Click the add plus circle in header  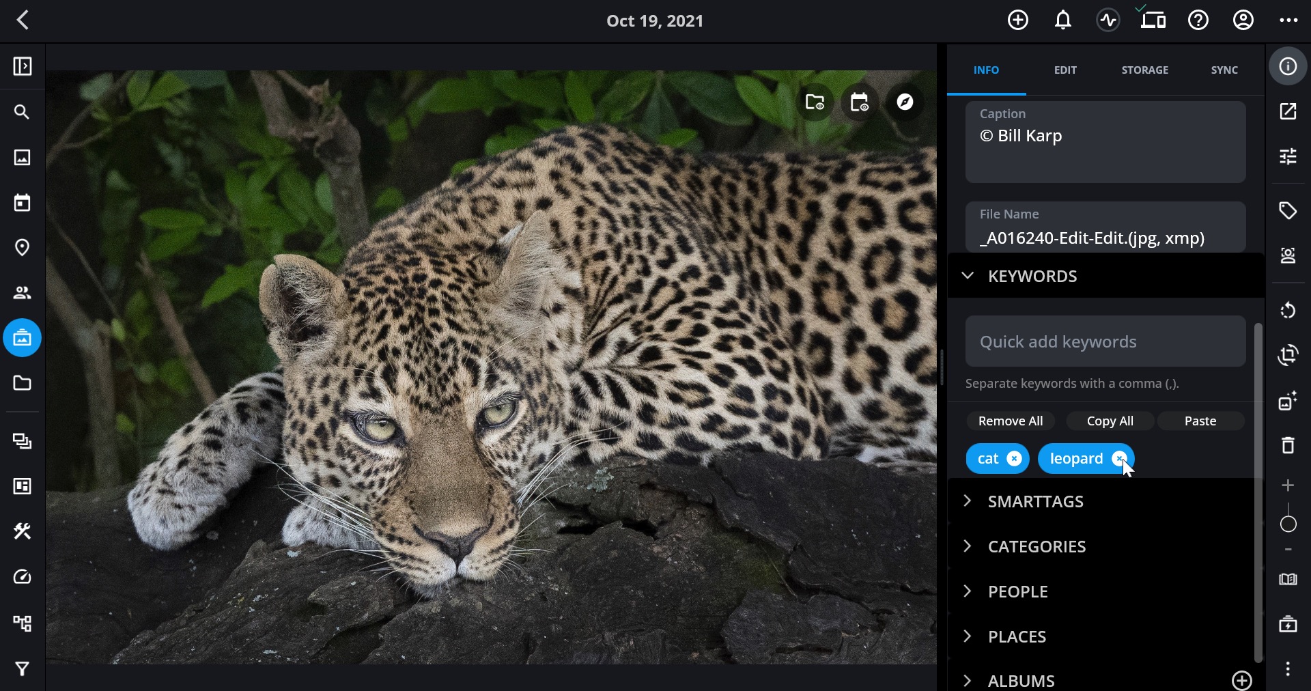click(1018, 20)
